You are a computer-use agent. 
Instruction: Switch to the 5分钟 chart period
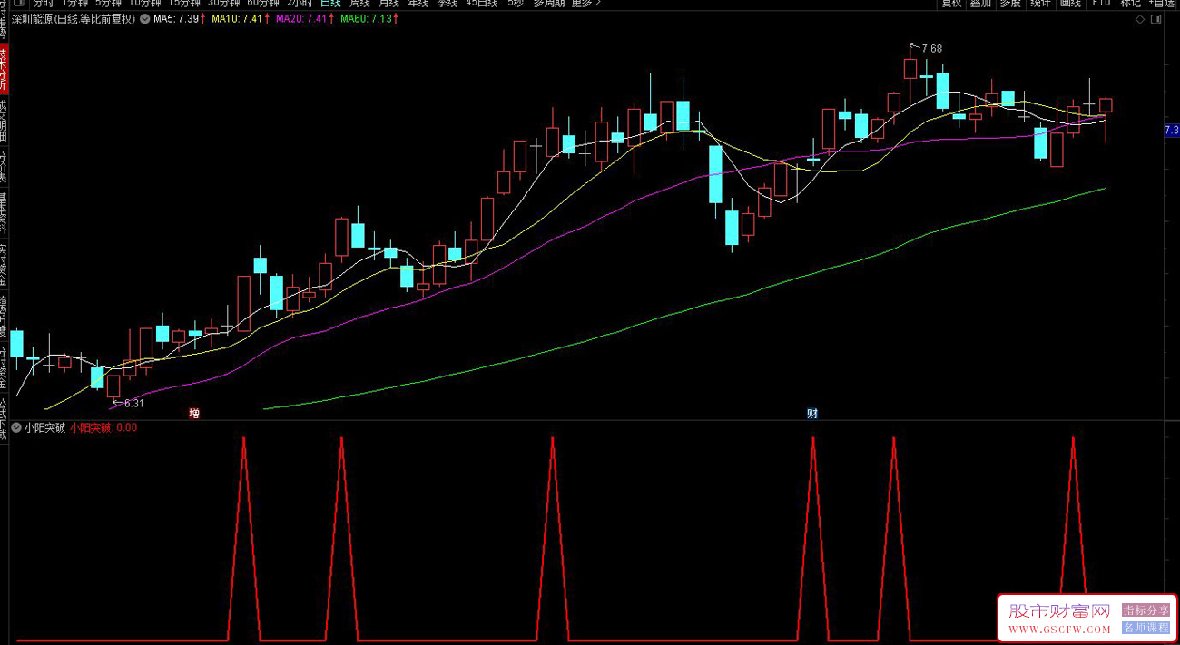(x=109, y=3)
